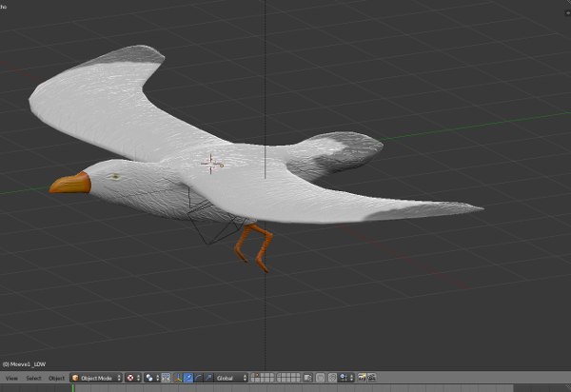
Task: Expand the Object Mode dropdown
Action: 96,378
